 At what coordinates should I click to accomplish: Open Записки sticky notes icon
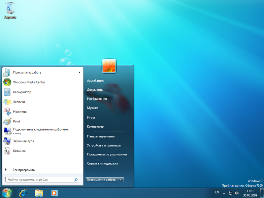click(7, 102)
